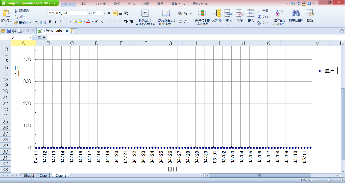Expand the AutoSum (合計) dropdown

click(x=270, y=11)
